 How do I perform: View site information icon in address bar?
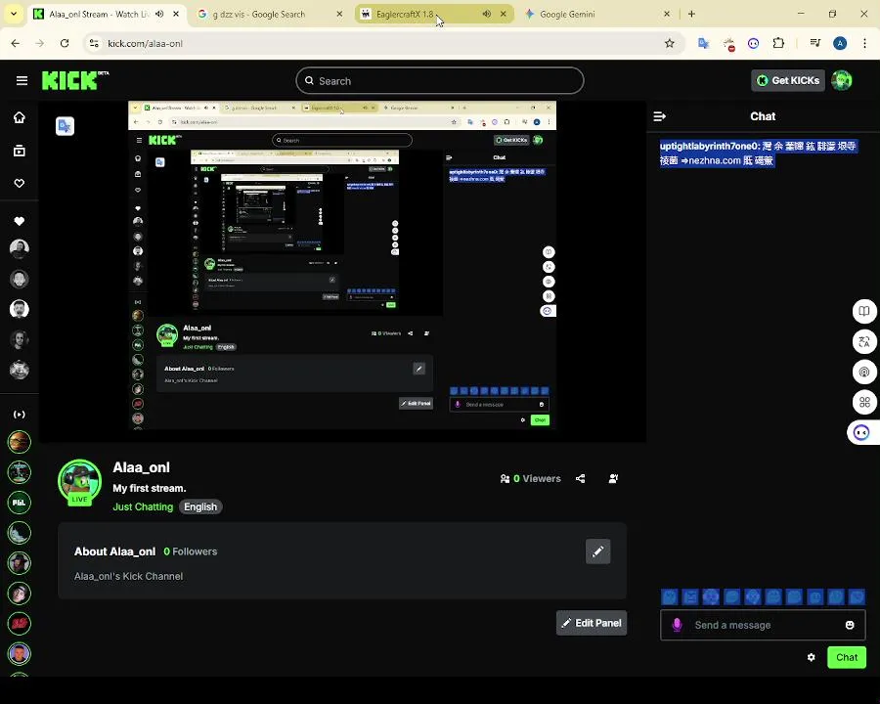coord(94,43)
